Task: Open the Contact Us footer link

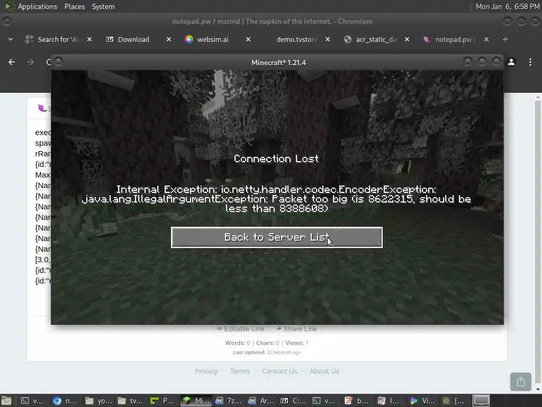Action: (279, 371)
